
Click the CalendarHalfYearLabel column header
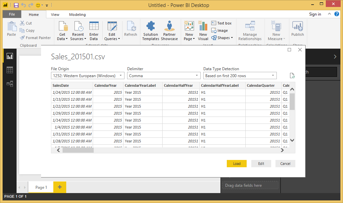pyautogui.click(x=222, y=85)
